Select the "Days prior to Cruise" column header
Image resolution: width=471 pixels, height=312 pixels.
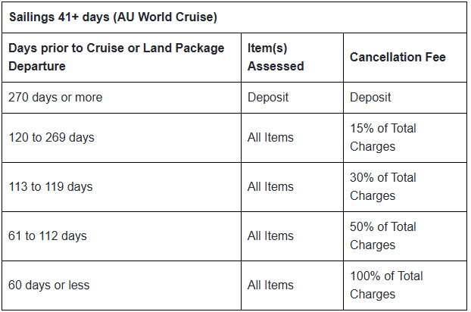[x=116, y=57]
